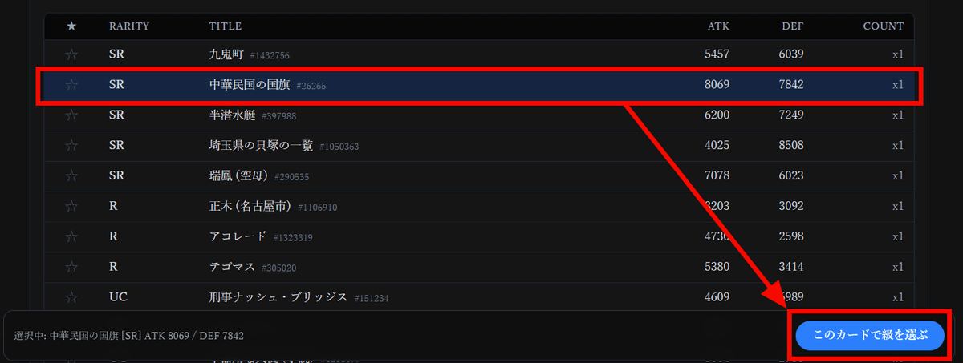The image size is (963, 363).
Task: Sort cards by ATK header
Action: coord(718,26)
